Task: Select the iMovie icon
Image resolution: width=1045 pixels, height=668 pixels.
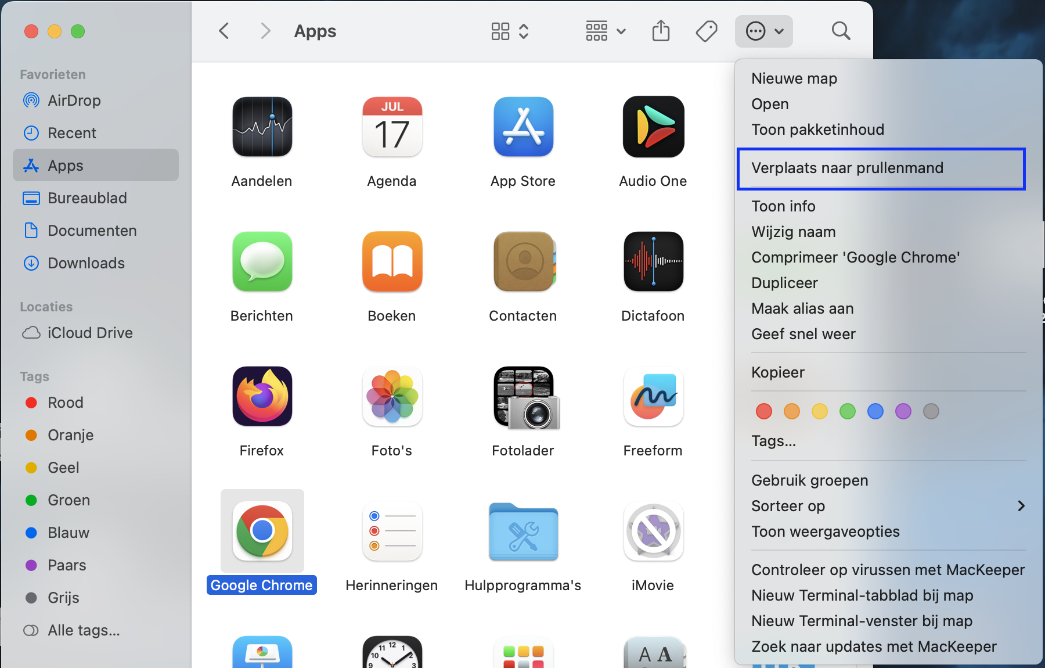Action: click(x=653, y=531)
